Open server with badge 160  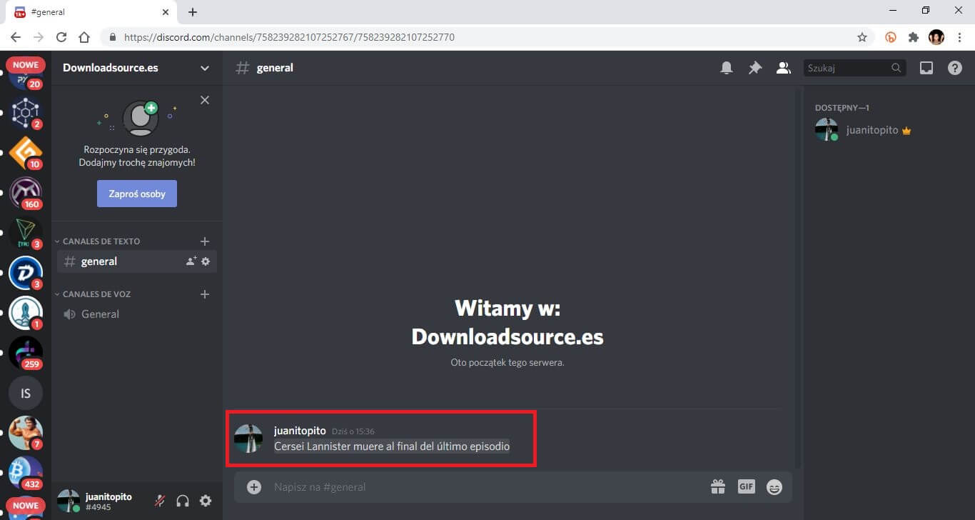26,192
